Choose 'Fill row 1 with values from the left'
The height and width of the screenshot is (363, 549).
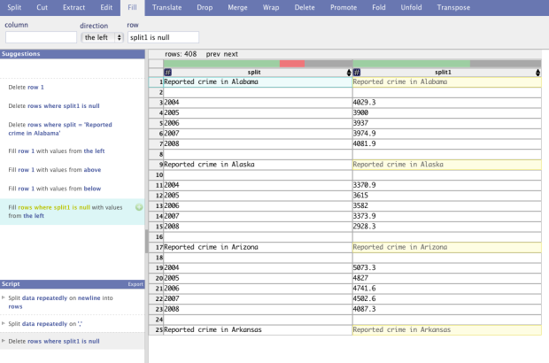tap(57, 151)
